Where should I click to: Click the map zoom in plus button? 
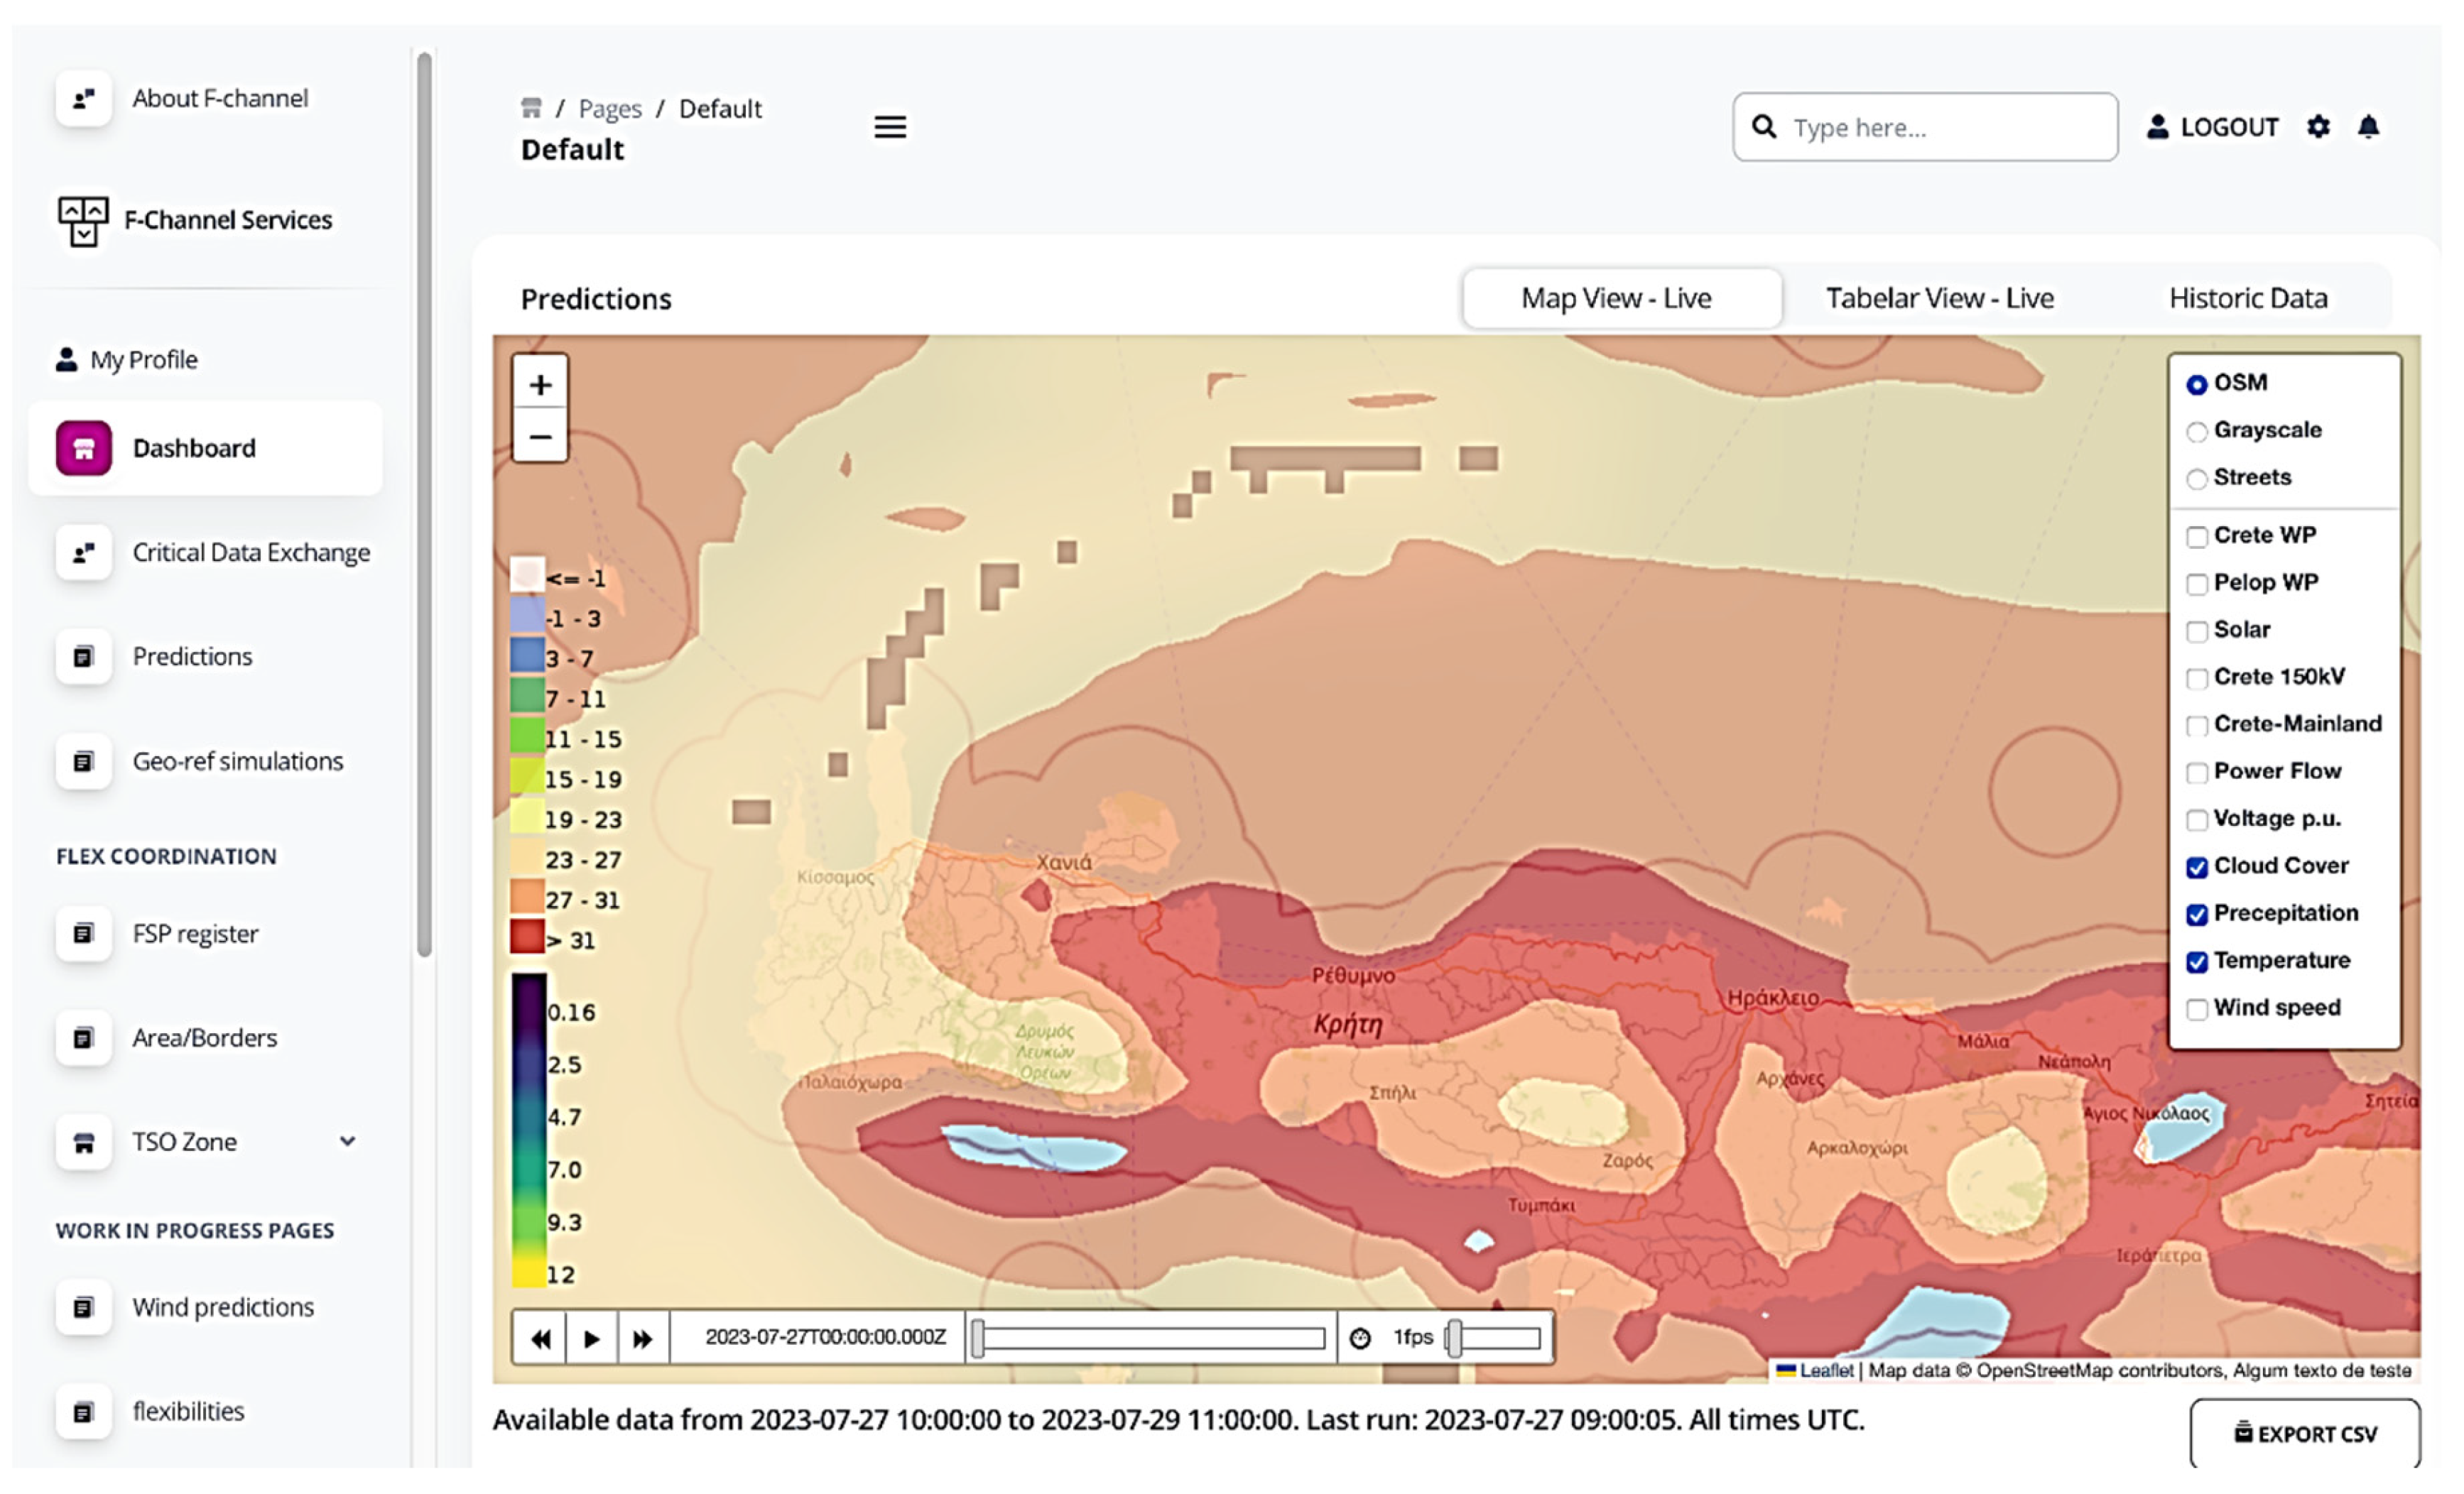[x=540, y=385]
